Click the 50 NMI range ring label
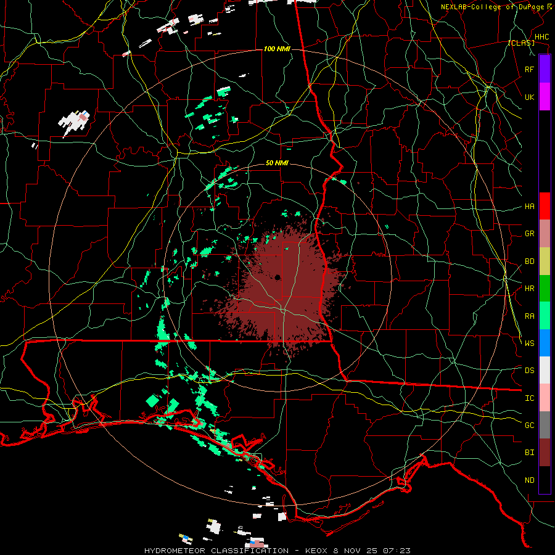Viewport: 555px width, 555px height. coord(277,163)
